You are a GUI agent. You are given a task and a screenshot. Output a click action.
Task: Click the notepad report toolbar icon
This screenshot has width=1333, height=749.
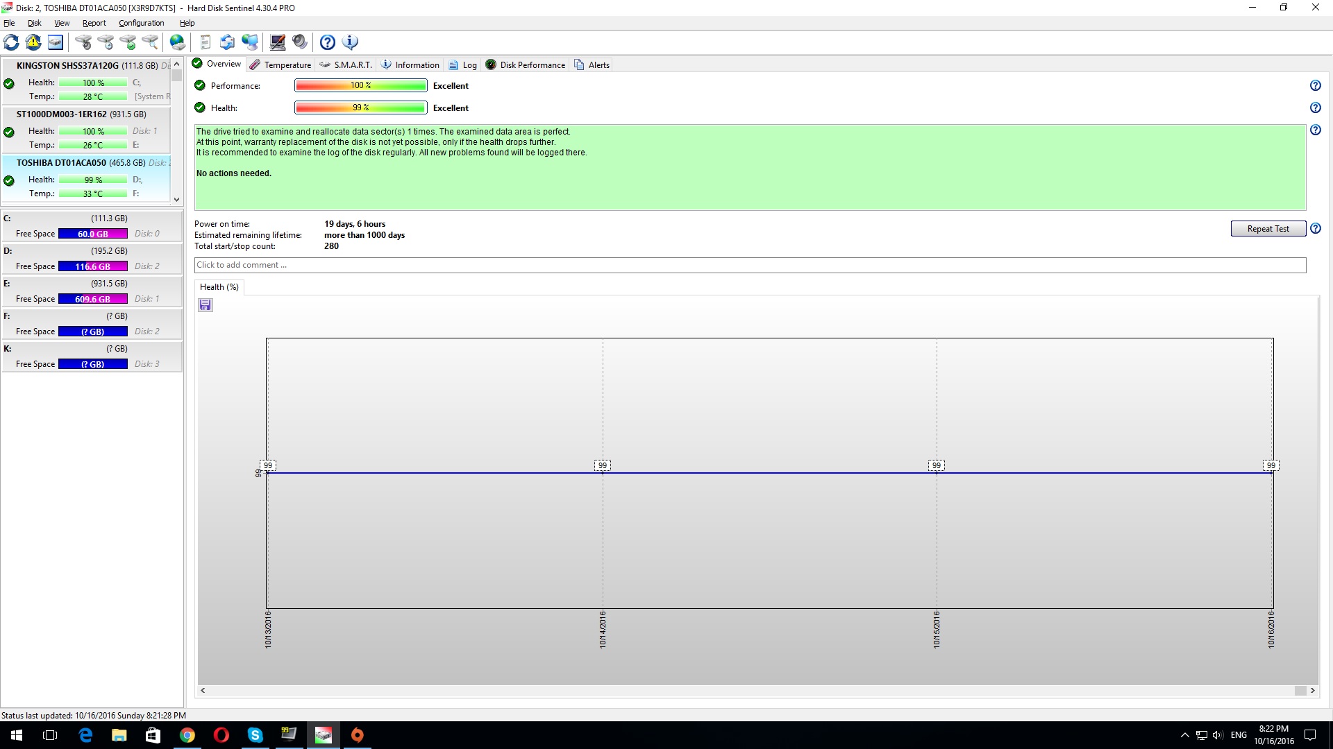pyautogui.click(x=206, y=42)
